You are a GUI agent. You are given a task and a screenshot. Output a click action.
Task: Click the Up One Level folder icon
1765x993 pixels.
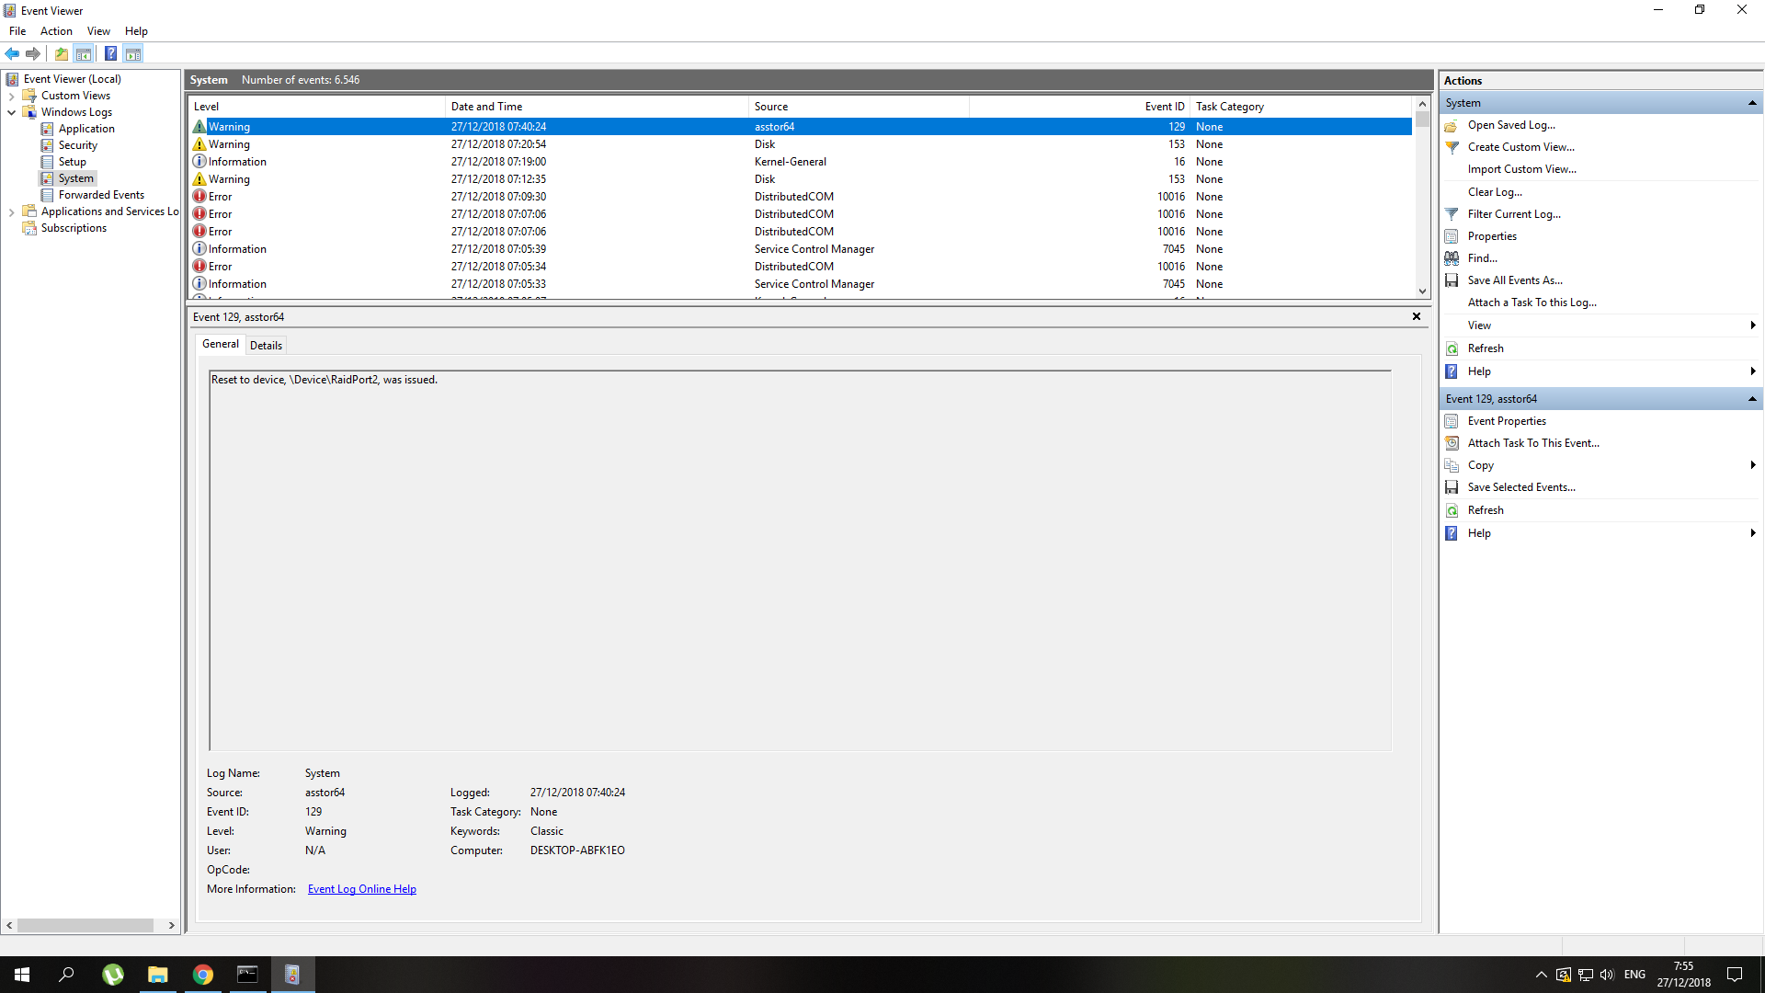click(x=62, y=53)
